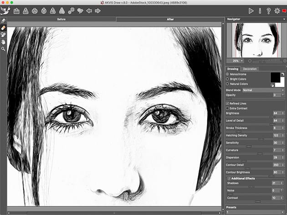This screenshot has width=287, height=215.
Task: Open Preferences with the gear icon
Action: coord(277,10)
